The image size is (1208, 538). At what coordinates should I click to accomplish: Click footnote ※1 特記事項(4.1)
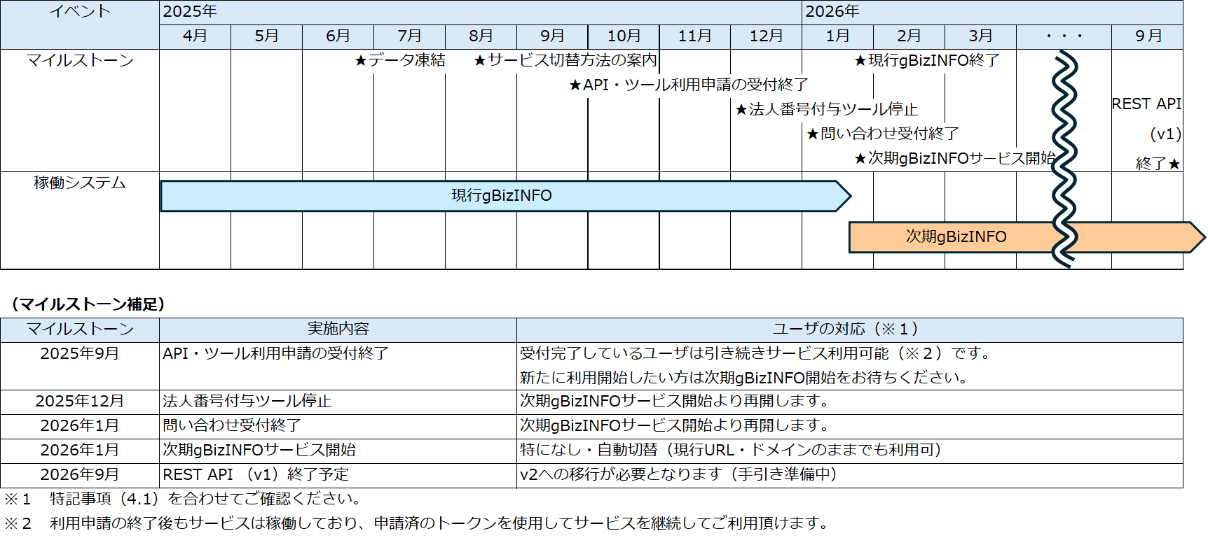point(184,499)
